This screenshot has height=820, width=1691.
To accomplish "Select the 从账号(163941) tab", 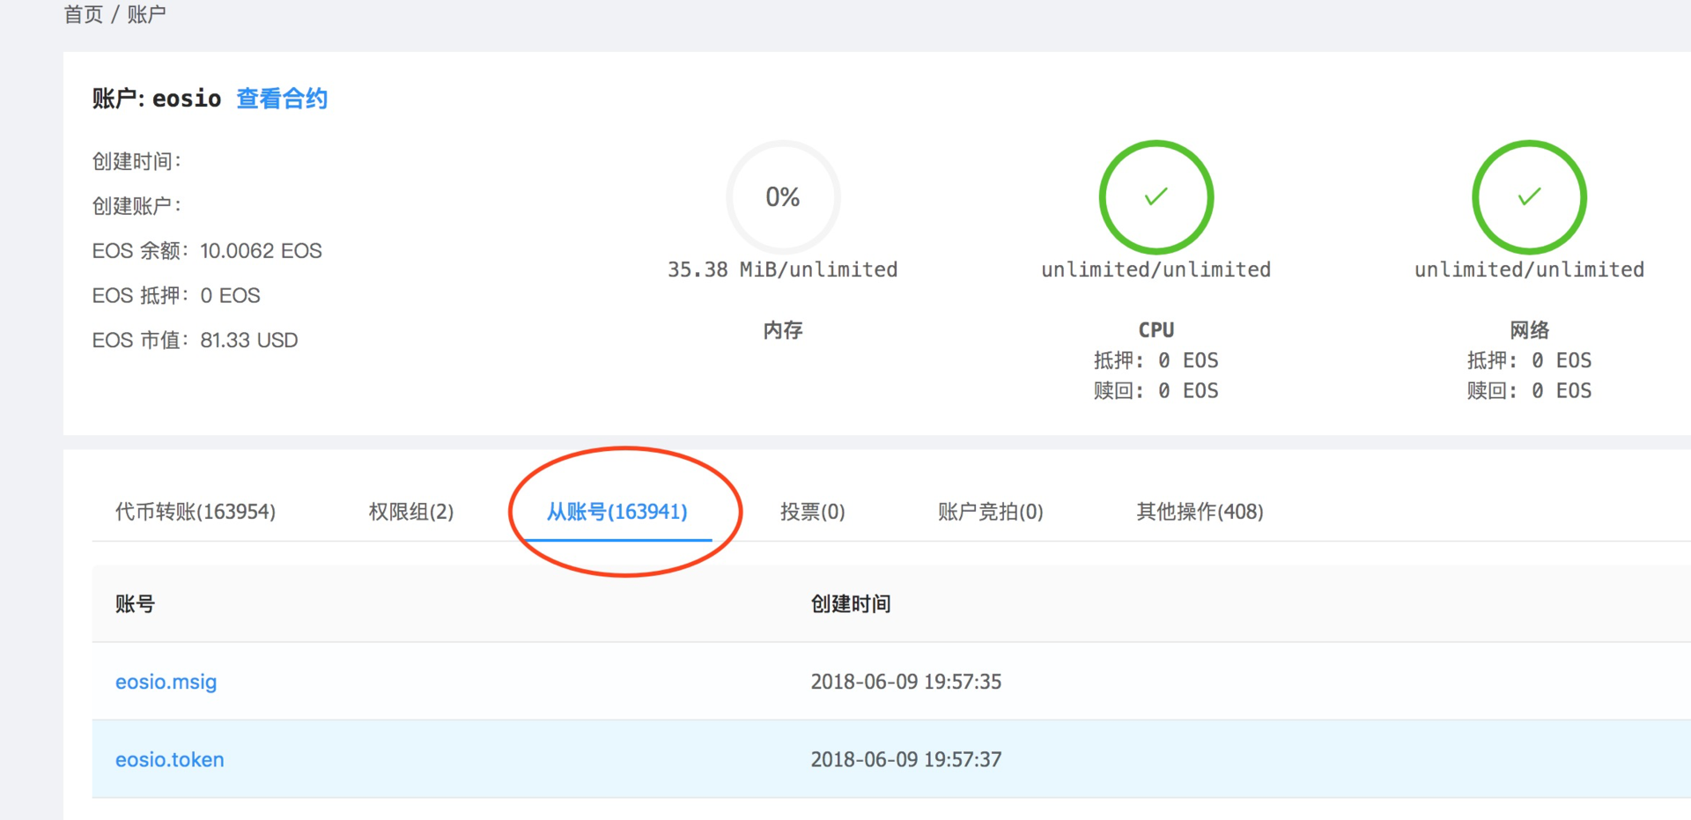I will [x=617, y=512].
